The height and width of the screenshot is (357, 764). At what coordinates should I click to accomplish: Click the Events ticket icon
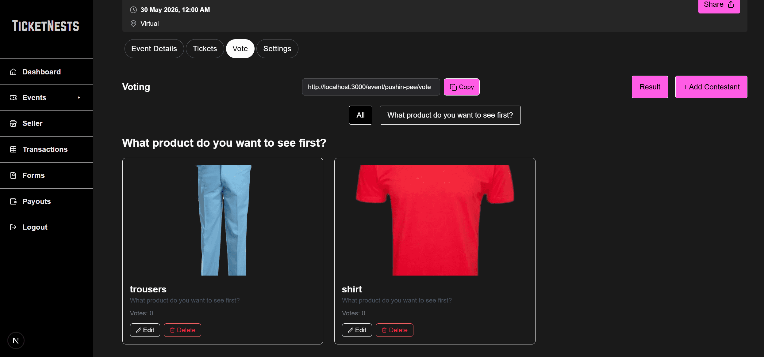13,98
